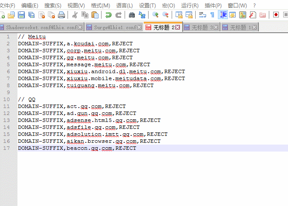
Task: Click the Start recording macro icon
Action: 276,15
